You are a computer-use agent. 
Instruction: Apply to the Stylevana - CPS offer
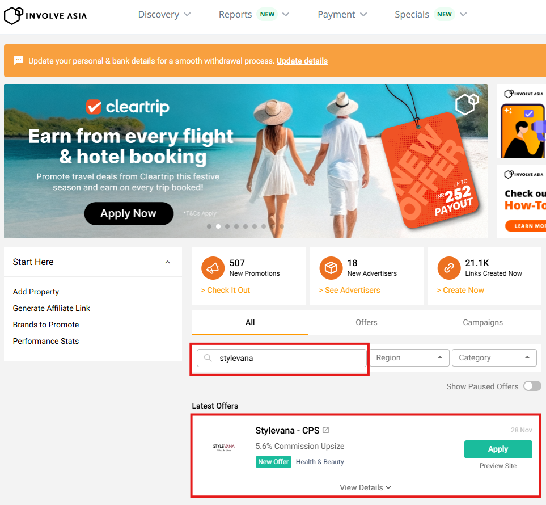[498, 449]
